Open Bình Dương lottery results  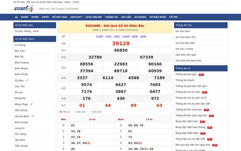tap(22, 62)
